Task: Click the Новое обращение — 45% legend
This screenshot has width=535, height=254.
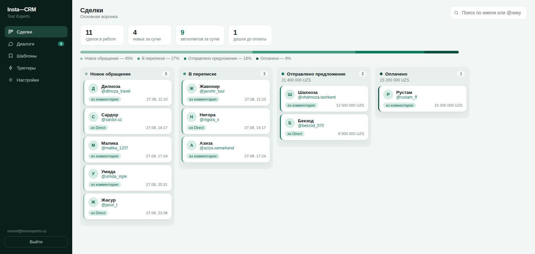Action: tap(107, 58)
